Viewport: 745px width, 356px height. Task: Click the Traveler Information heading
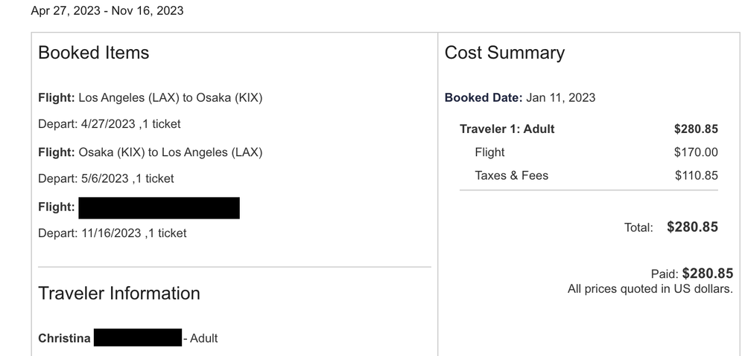click(x=119, y=293)
